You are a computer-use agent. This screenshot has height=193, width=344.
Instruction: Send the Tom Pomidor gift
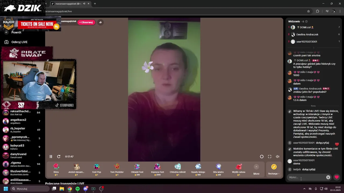pyautogui.click(x=117, y=169)
